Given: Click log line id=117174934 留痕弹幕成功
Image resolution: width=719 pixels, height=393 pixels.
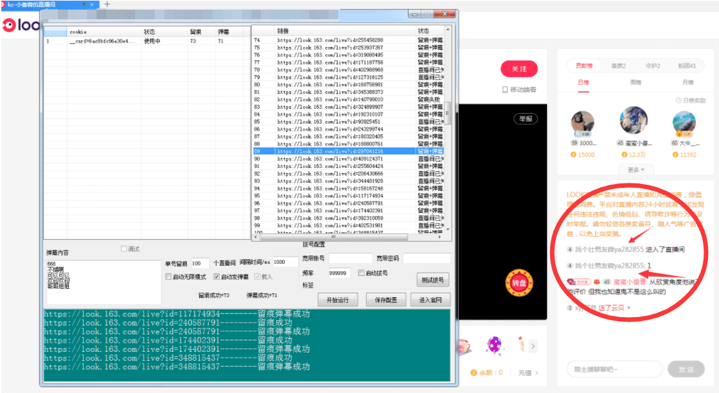Looking at the screenshot, I should [x=177, y=315].
